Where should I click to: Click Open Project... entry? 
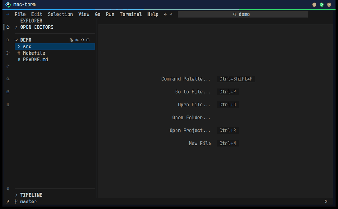point(190,131)
